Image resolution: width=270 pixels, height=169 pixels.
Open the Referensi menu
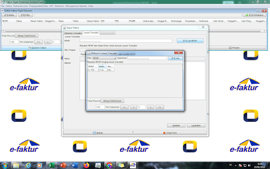pos(59,6)
